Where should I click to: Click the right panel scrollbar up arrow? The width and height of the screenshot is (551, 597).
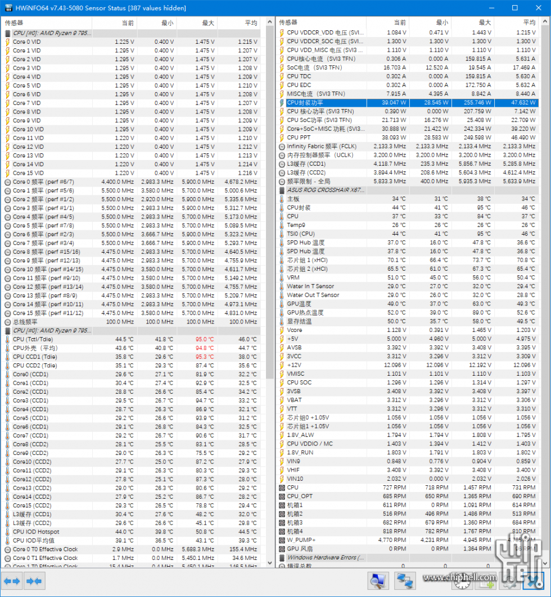545,22
